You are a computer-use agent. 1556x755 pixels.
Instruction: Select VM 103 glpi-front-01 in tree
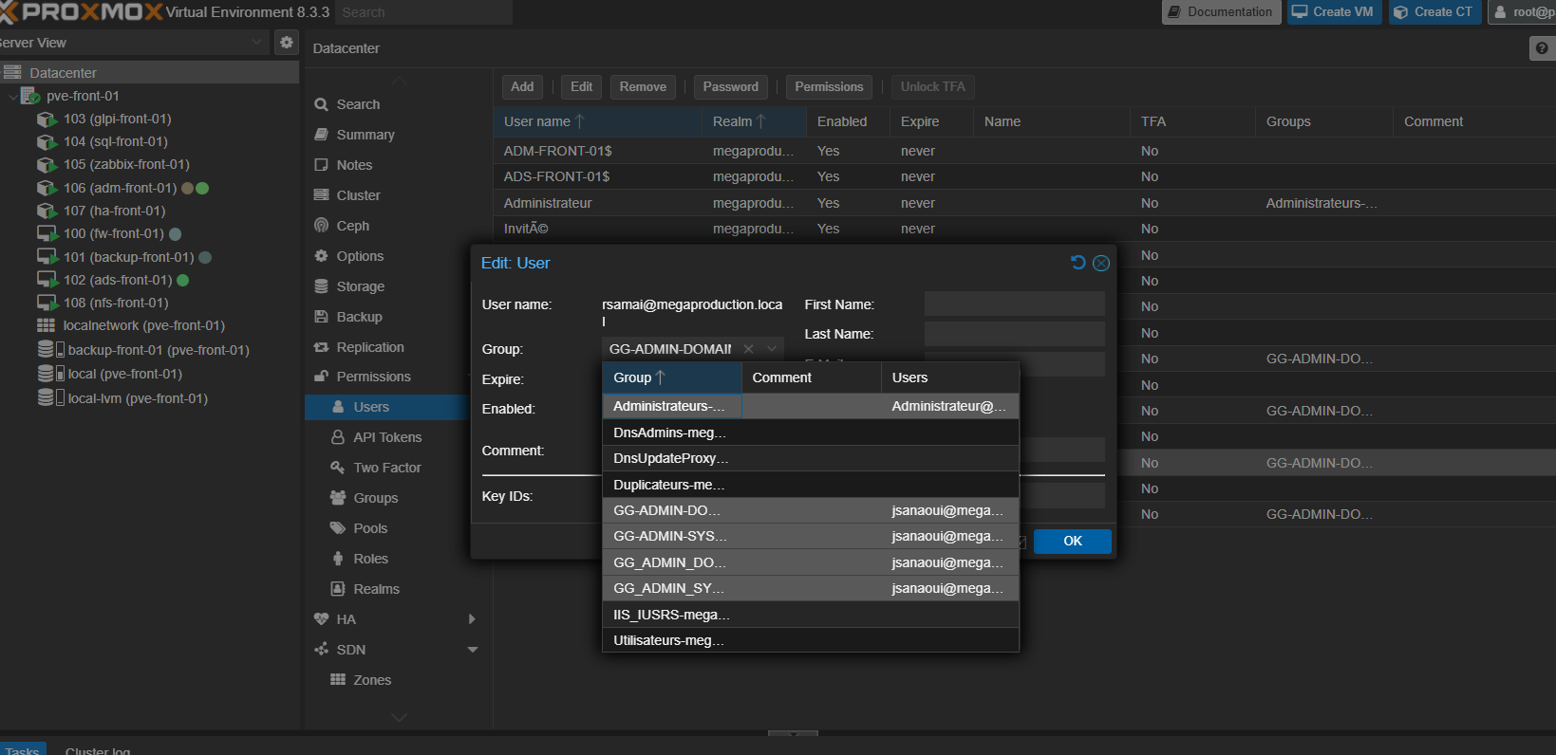click(117, 119)
